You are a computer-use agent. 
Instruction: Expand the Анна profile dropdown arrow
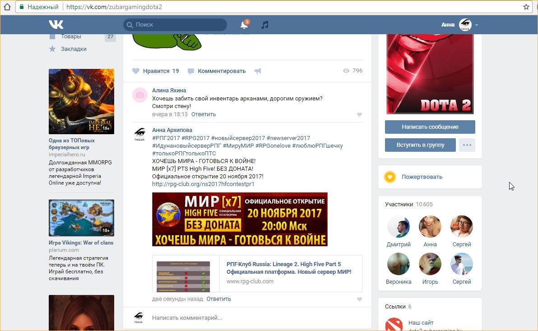[477, 25]
